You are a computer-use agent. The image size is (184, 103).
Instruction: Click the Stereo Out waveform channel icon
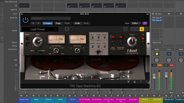click(x=169, y=54)
